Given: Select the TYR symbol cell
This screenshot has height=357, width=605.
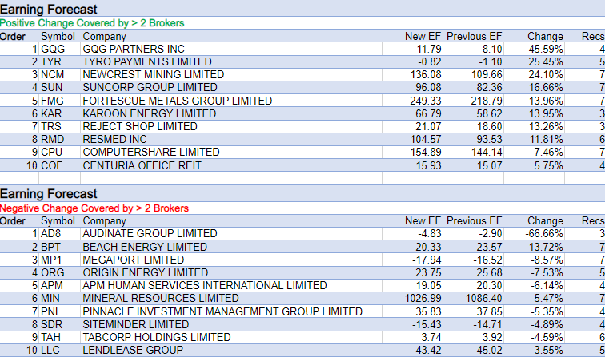Looking at the screenshot, I should pyautogui.click(x=51, y=61).
